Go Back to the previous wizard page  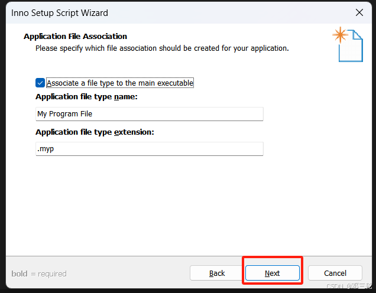(x=217, y=273)
